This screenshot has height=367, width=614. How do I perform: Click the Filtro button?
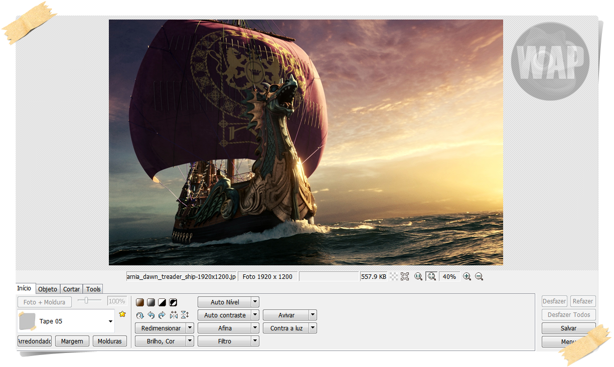point(225,341)
